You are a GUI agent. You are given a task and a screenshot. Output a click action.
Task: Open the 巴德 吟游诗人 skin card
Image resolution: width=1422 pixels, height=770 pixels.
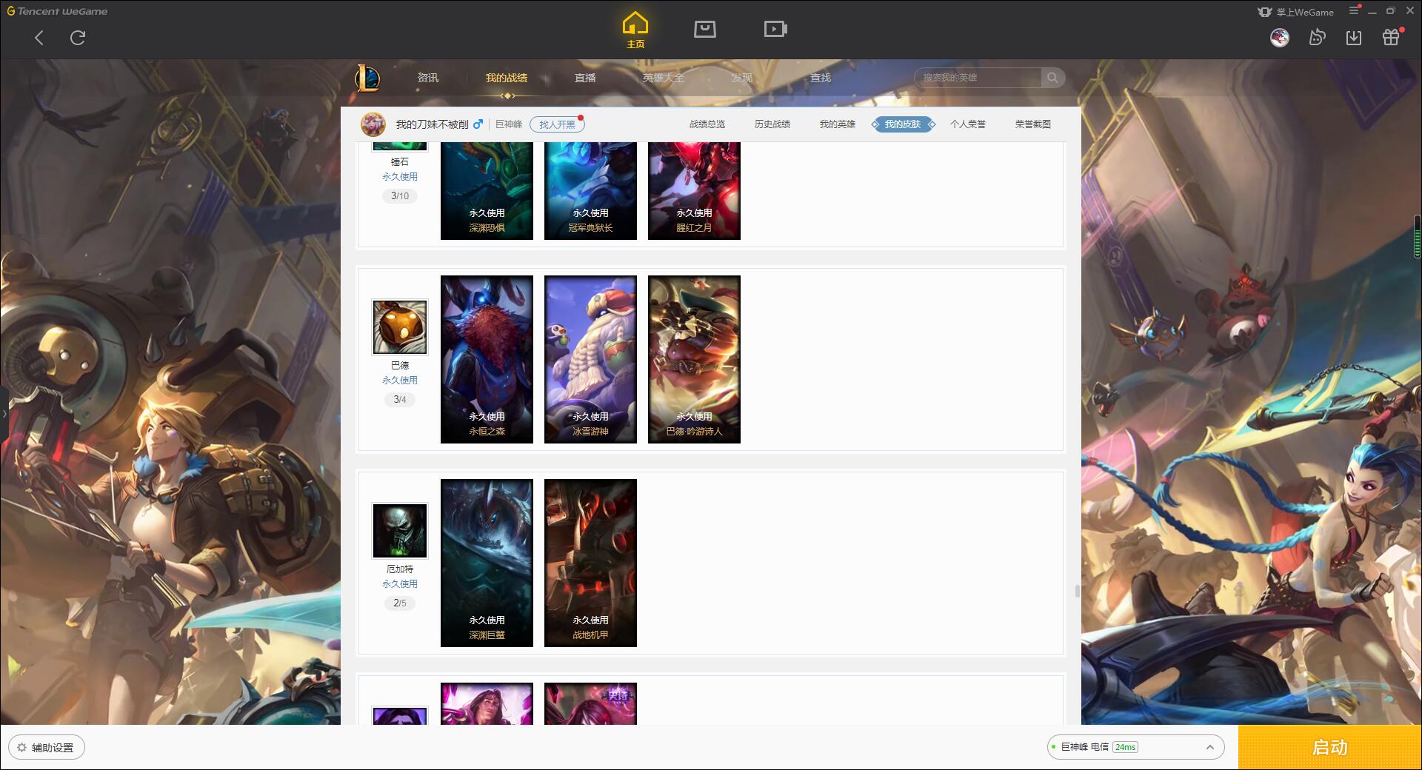(694, 360)
